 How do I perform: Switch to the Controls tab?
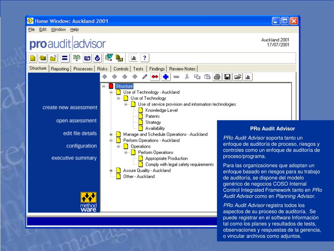(121, 69)
